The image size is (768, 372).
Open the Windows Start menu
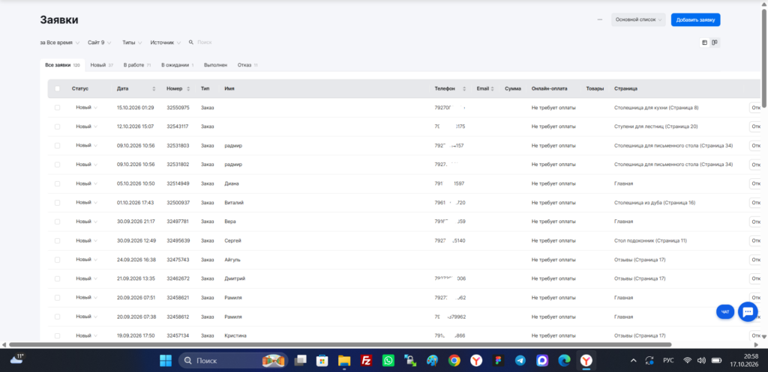166,361
